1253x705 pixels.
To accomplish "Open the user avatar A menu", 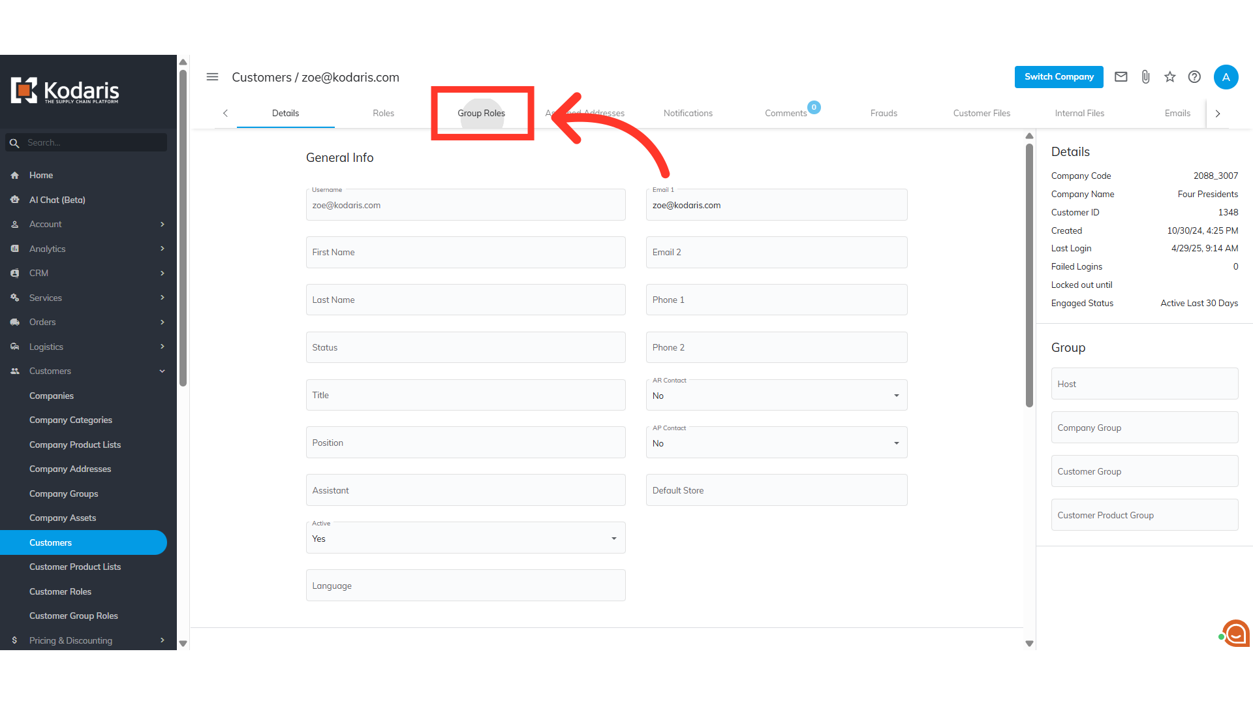I will coord(1226,77).
